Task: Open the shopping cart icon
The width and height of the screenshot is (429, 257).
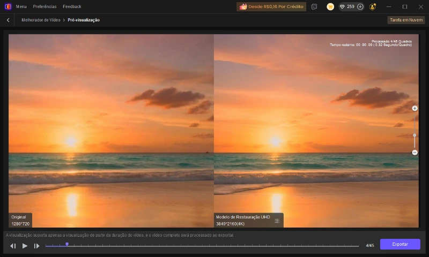Action: point(330,6)
